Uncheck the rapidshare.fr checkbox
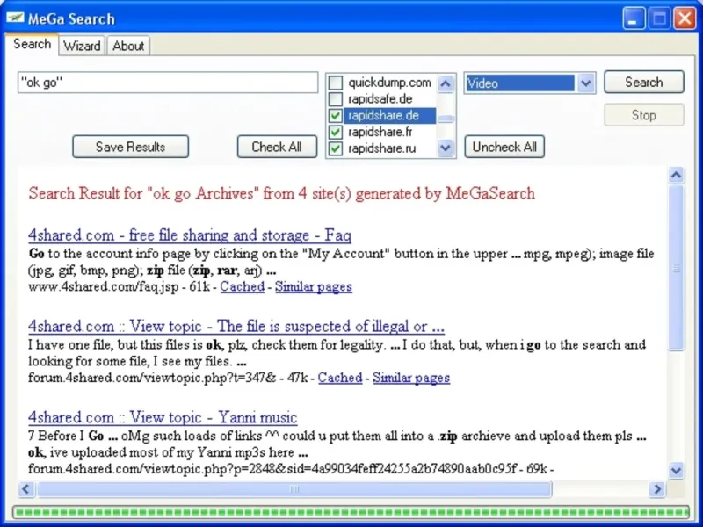This screenshot has height=527, width=703. 336,133
